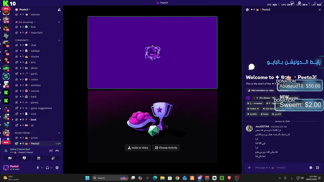Select the AurtMix role chip
The width and height of the screenshot is (324, 182).
(x=252, y=114)
